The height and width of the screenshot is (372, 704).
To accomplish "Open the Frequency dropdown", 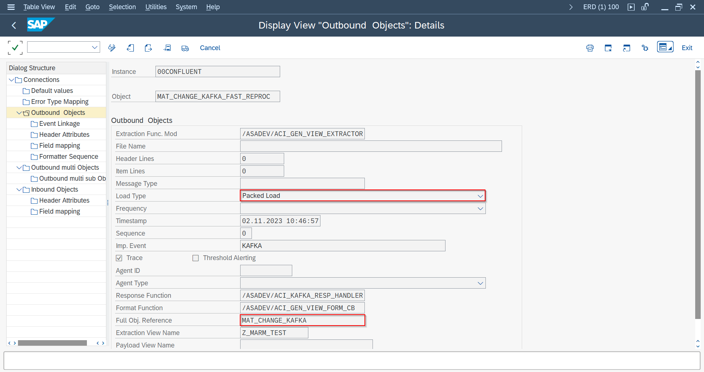I will pos(480,208).
